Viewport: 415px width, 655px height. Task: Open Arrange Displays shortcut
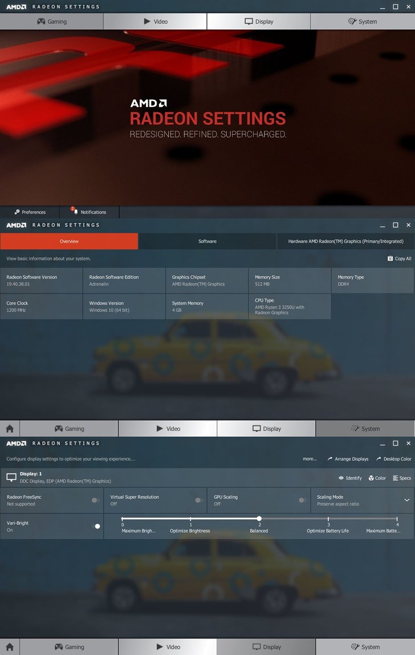[348, 459]
